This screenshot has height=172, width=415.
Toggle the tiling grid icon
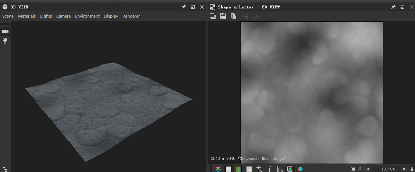point(249,169)
